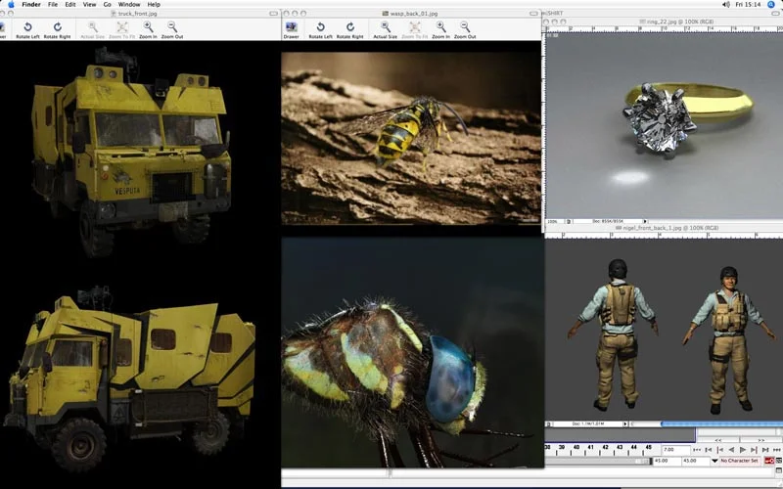Click Zoom In in wasp_back_01.jpg window
783x489 pixels.
[x=441, y=30]
